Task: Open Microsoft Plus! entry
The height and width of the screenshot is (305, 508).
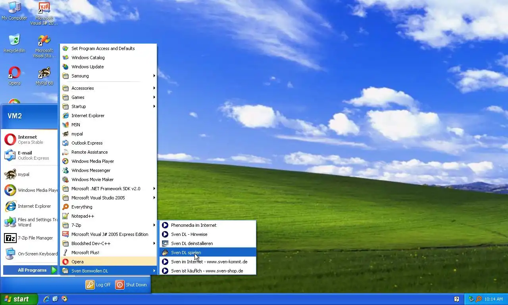Action: tap(108, 253)
